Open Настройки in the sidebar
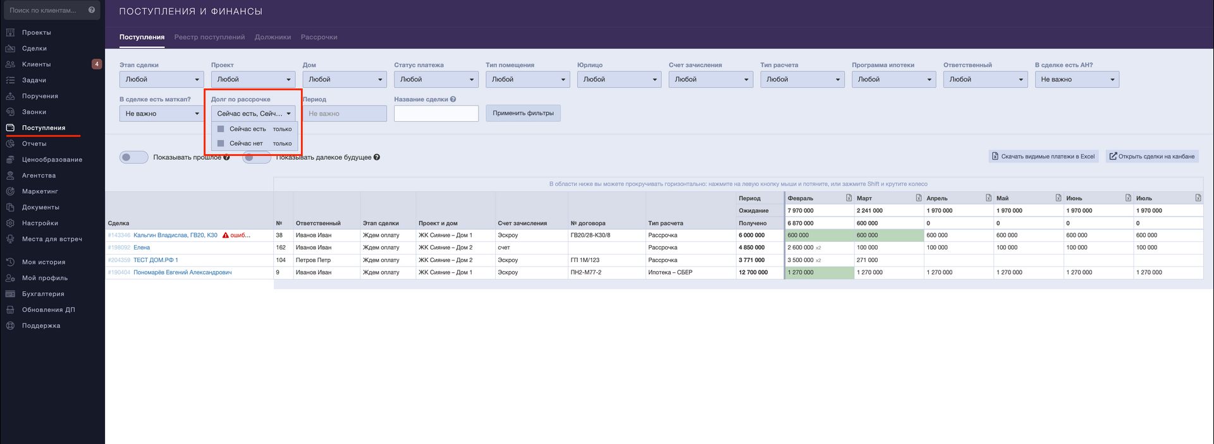This screenshot has width=1214, height=444. [40, 223]
